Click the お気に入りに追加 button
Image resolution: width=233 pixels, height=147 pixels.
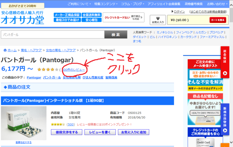(x=134, y=132)
